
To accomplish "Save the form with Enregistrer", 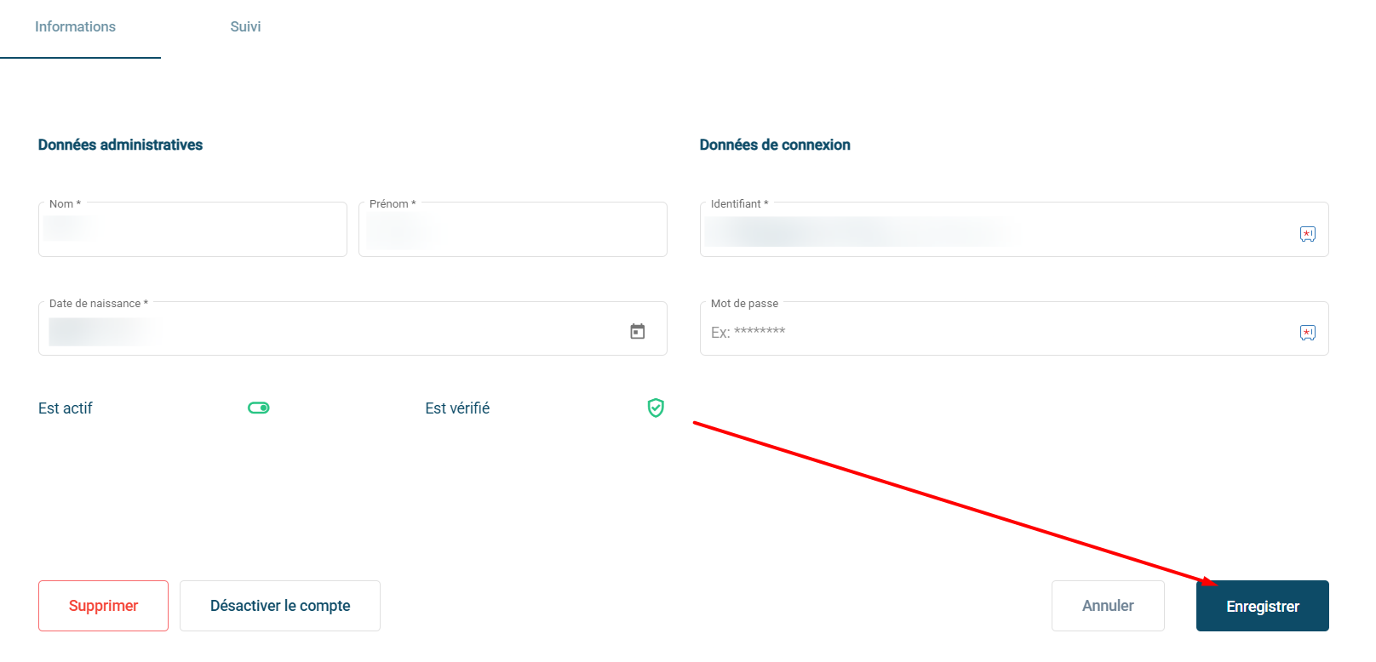I will [1262, 606].
